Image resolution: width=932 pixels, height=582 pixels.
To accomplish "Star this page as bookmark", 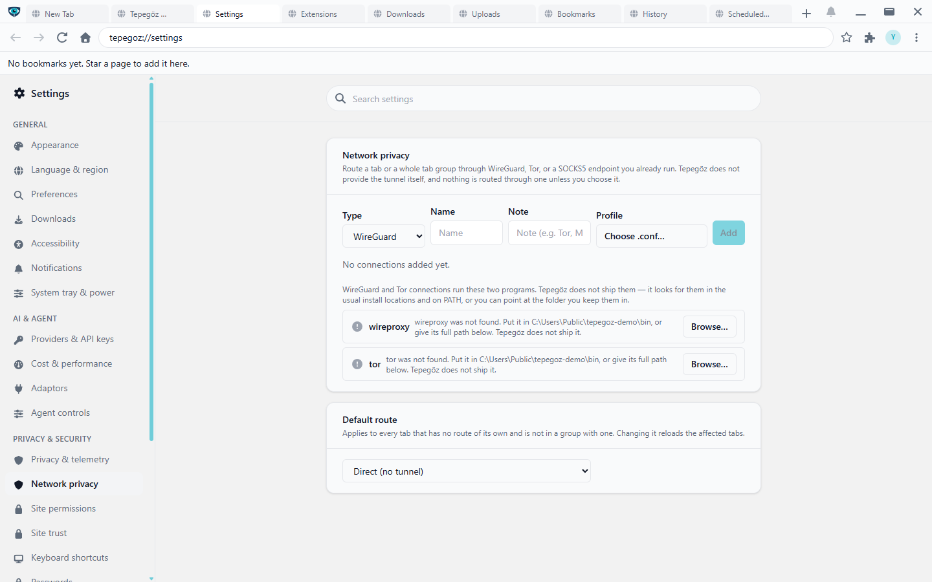I will click(x=847, y=38).
